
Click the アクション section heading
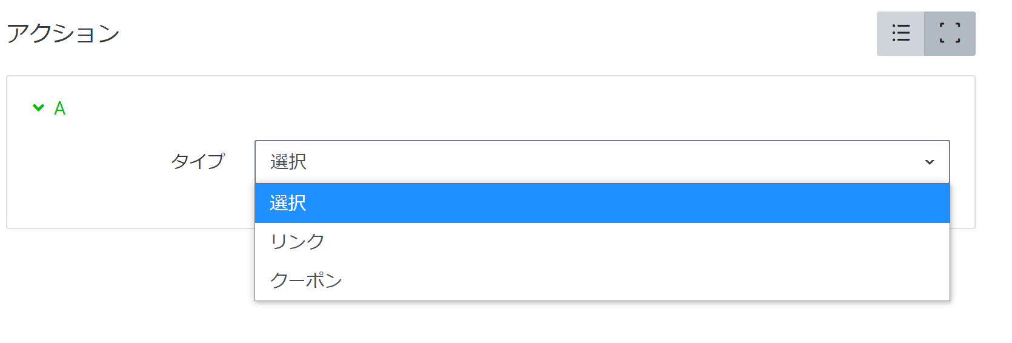point(63,33)
